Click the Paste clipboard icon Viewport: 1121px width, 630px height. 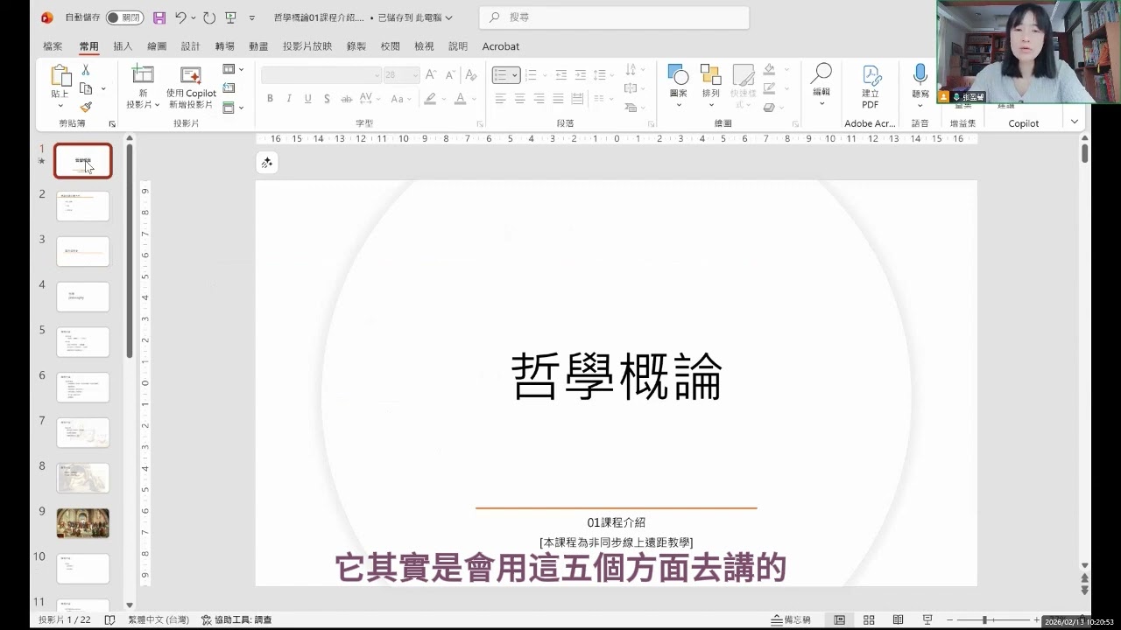[60, 75]
